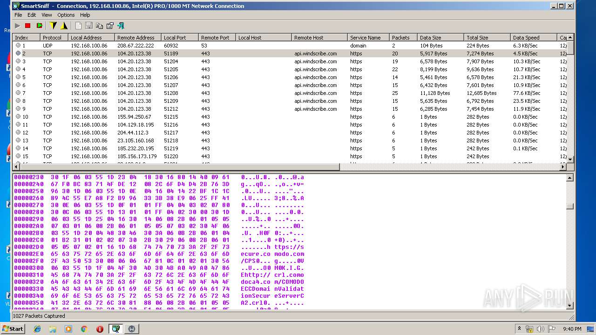Click the 'domain' service name cell
Viewport: 596px width, 335px height.
point(358,46)
